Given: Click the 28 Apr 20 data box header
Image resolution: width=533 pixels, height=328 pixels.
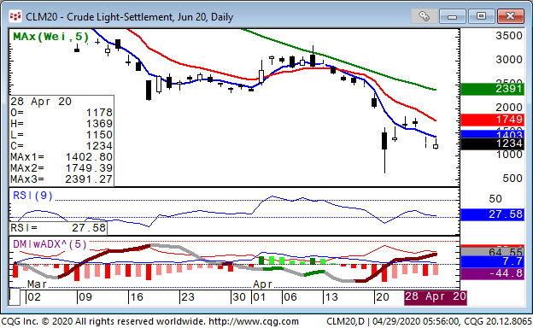Looking at the screenshot, I should [41, 102].
